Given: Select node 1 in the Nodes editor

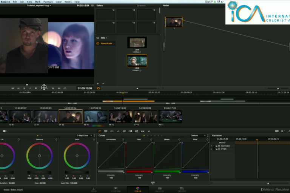Looking at the screenshot, I should coord(174,22).
